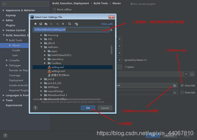
Task: Toggle show hidden files and directories
Action: pos(76,24)
